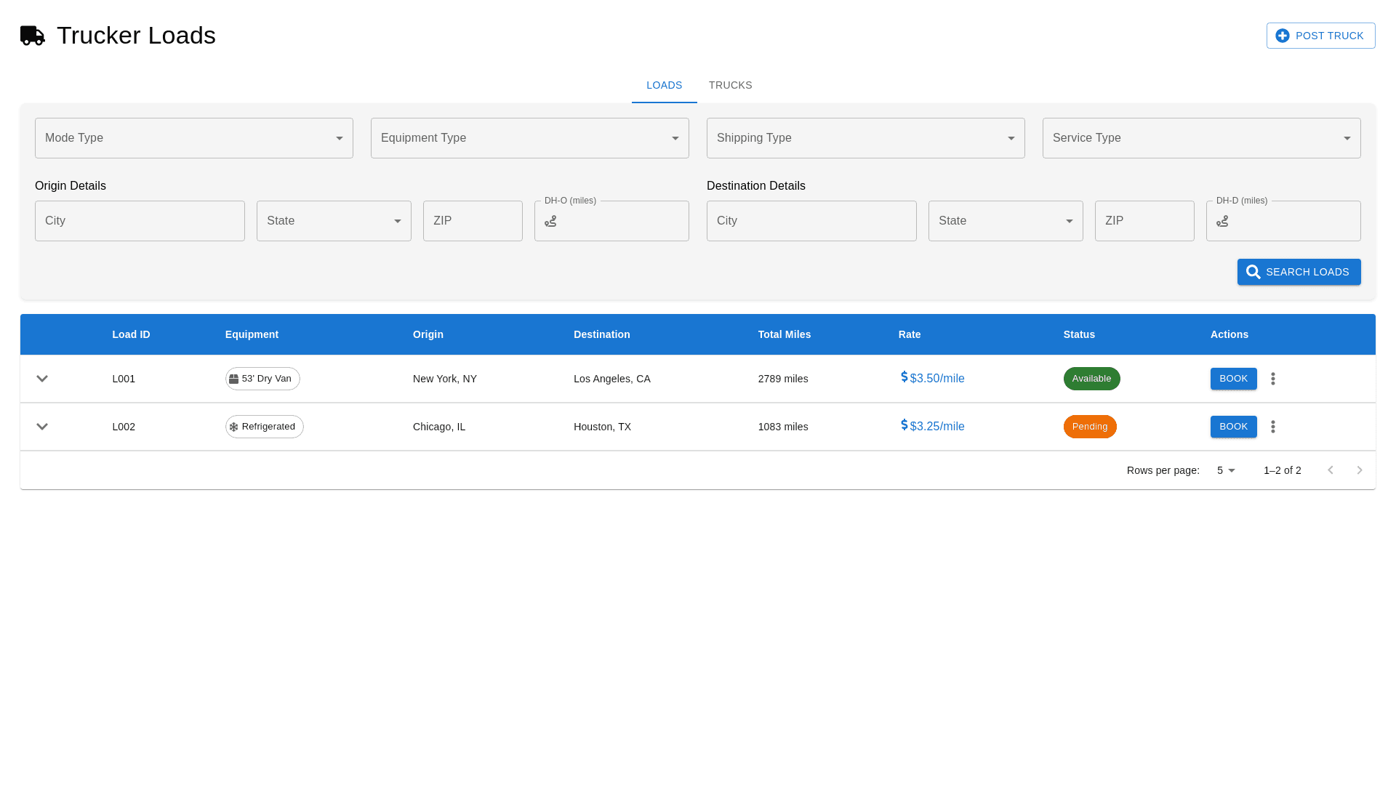Expand the L002 row details chevron

[x=42, y=427]
